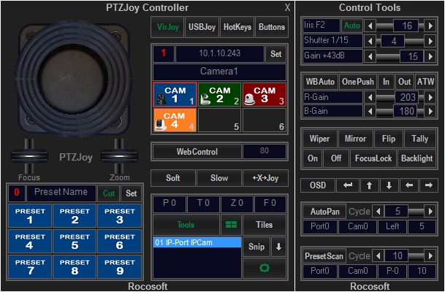This screenshot has height=292, width=445.
Task: Increase Shutter value with right arrow
Action: 430,41
